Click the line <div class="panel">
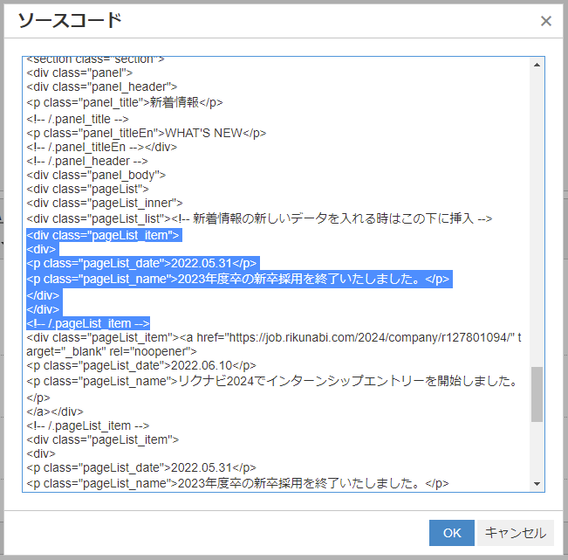 point(79,73)
